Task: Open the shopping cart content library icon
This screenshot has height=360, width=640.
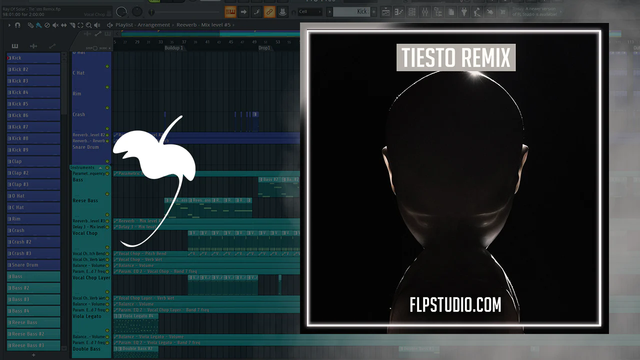Action: pos(503,11)
